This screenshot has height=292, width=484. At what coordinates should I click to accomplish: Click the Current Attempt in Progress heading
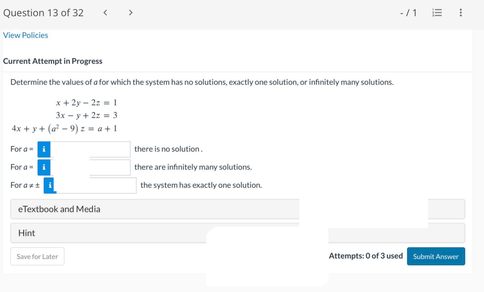click(53, 61)
